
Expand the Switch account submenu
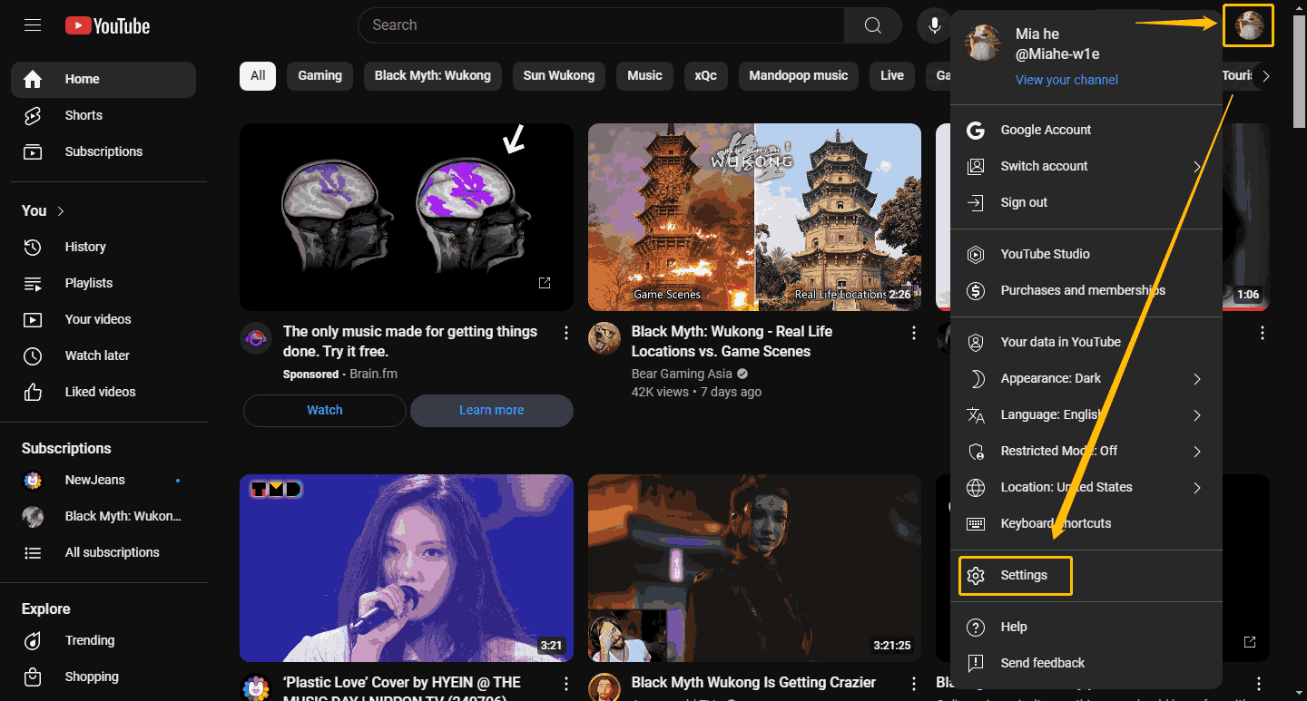(1197, 167)
